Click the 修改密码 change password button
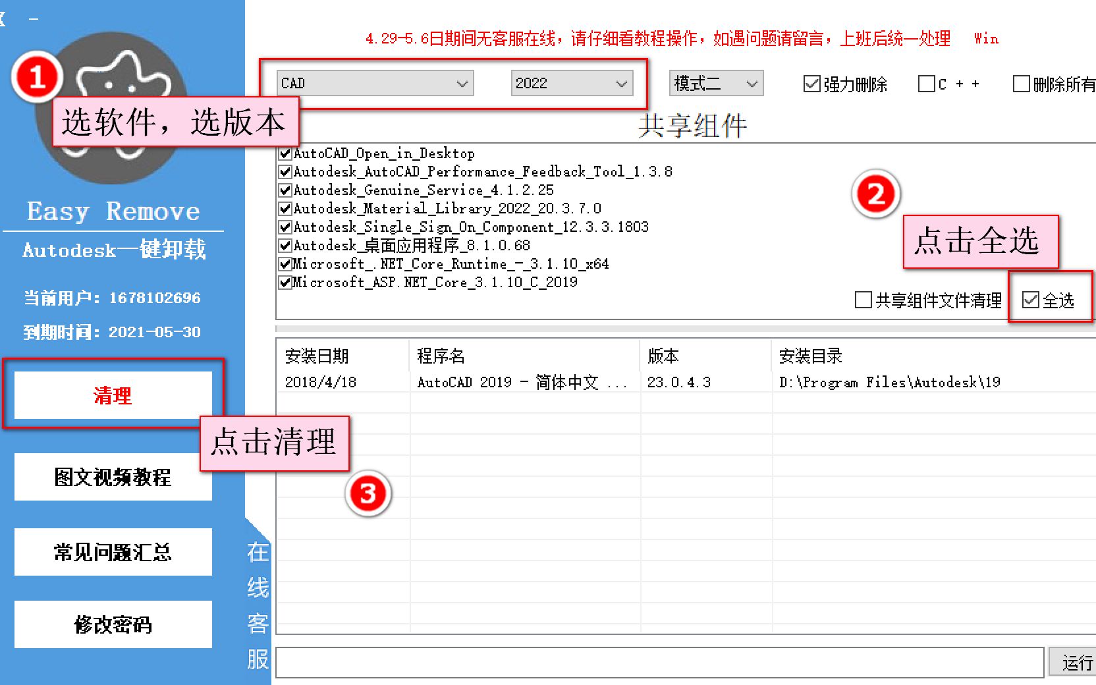 113,624
